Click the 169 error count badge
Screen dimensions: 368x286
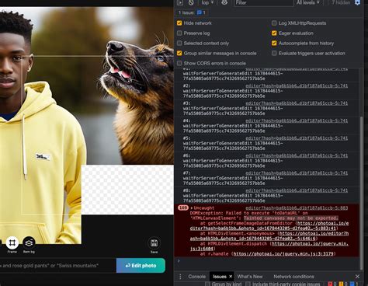pos(183,208)
